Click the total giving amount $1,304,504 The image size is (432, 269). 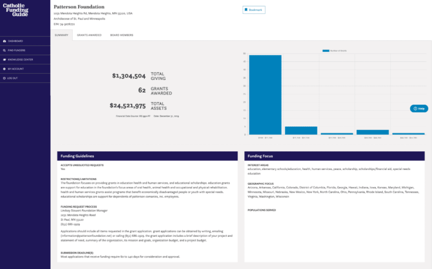129,76
